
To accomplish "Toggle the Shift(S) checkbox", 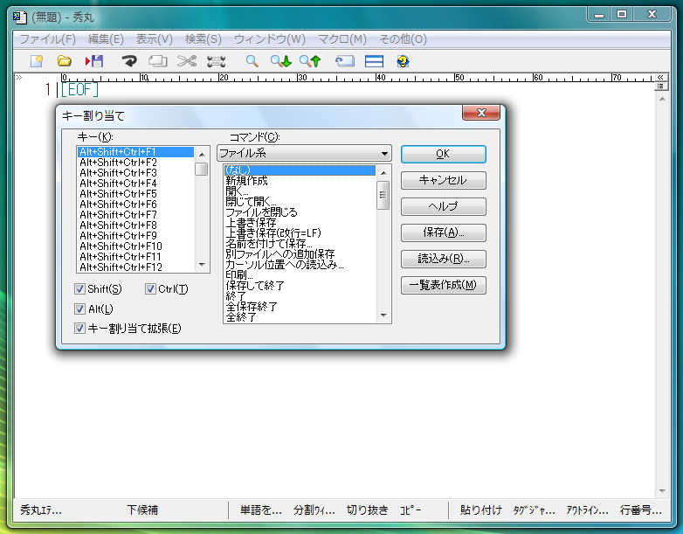I will click(79, 289).
